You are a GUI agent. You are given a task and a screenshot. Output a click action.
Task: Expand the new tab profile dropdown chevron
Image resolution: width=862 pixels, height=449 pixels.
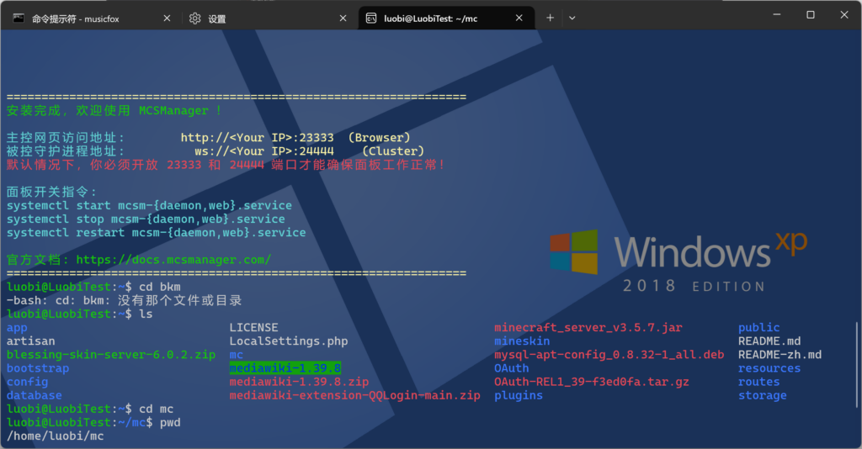572,18
